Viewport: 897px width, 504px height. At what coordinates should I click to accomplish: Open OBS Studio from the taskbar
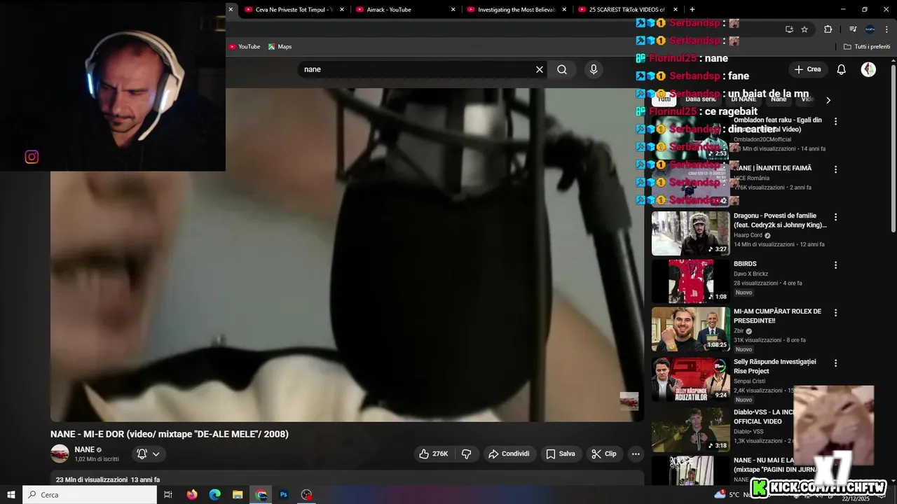tap(307, 495)
